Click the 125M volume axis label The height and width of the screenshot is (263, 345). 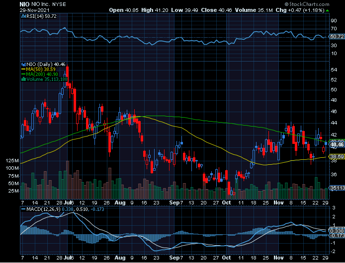(x=12, y=161)
